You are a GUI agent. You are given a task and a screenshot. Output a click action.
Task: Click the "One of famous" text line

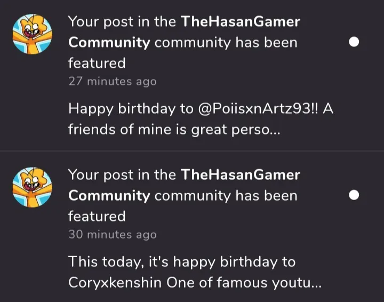click(224, 283)
